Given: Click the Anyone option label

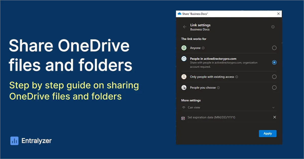Looking at the screenshot, I should click(195, 48).
